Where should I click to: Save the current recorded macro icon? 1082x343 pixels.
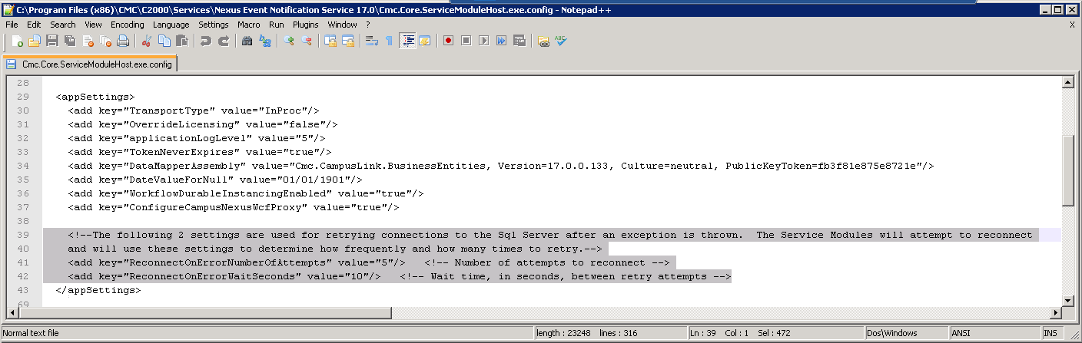click(519, 41)
